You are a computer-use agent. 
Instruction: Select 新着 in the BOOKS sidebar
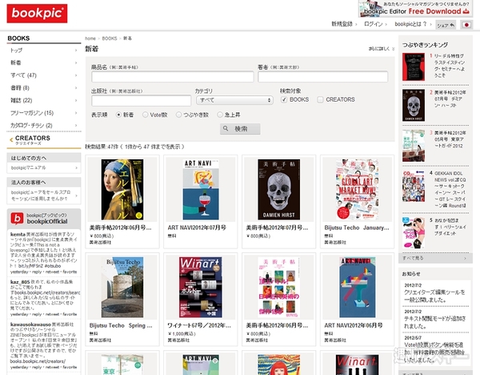44,62
